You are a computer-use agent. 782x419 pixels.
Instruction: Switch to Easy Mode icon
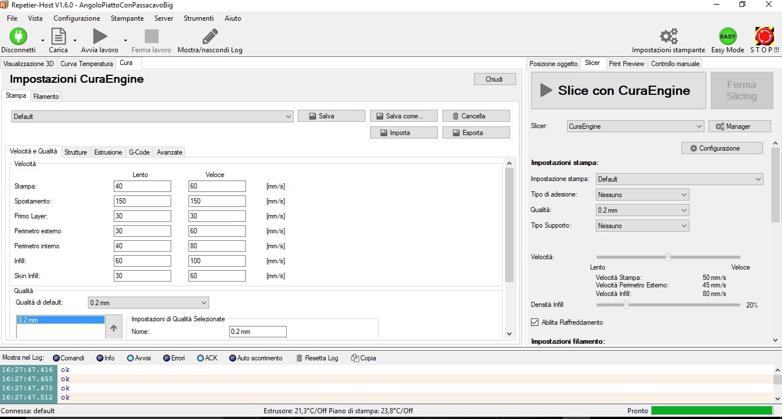click(x=727, y=36)
